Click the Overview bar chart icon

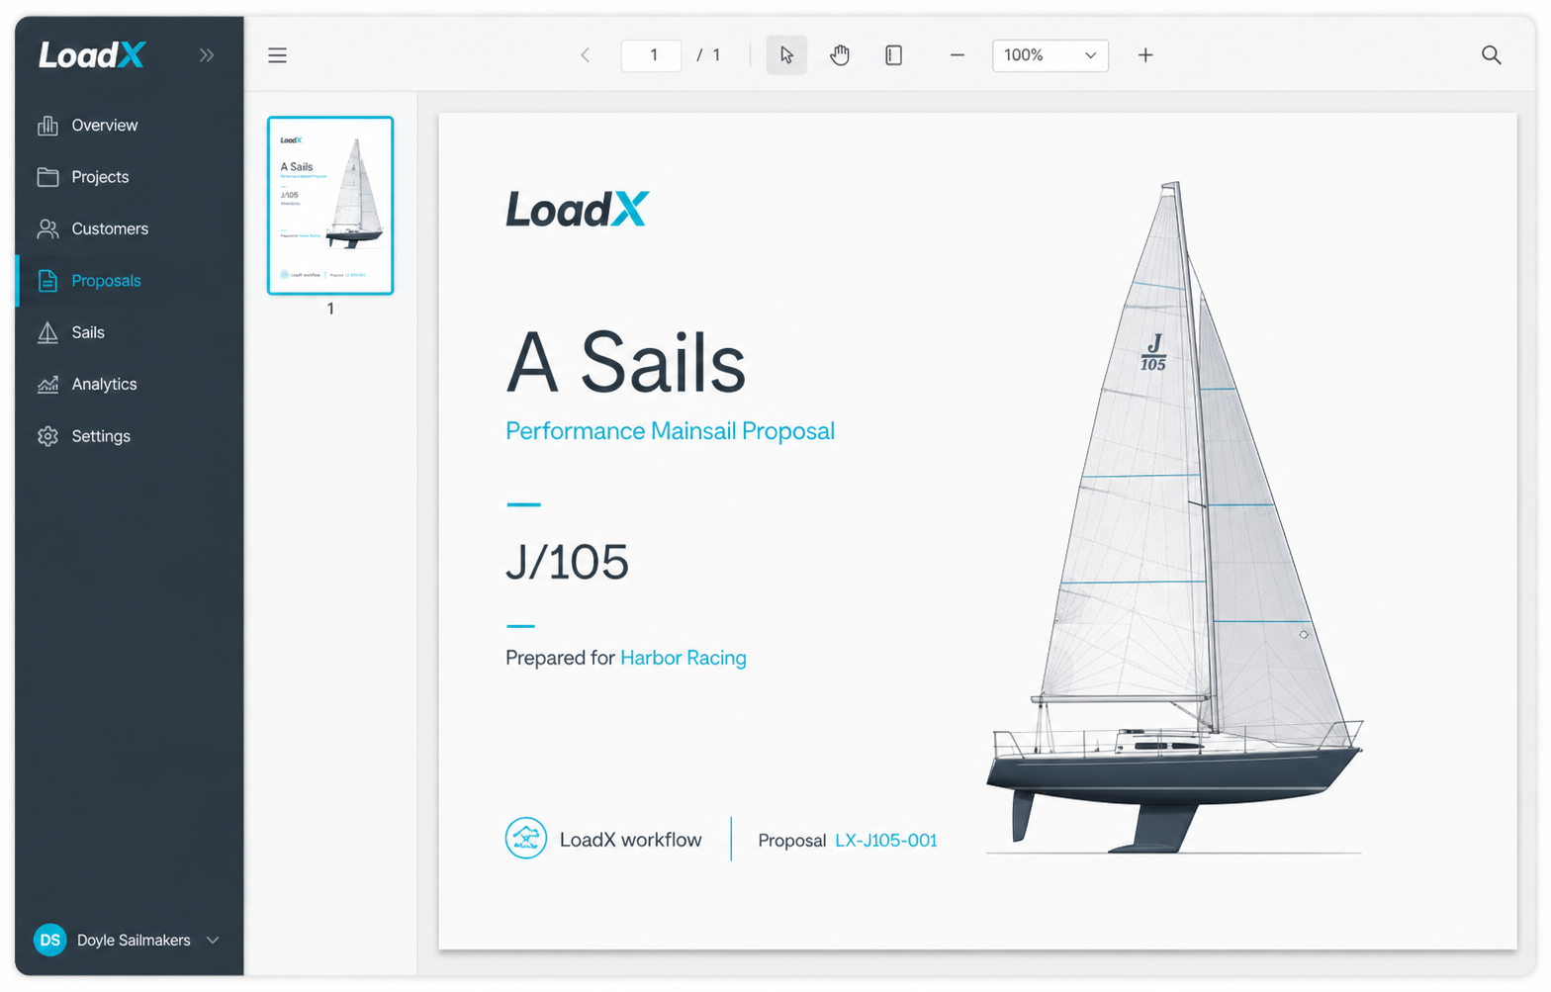point(47,126)
